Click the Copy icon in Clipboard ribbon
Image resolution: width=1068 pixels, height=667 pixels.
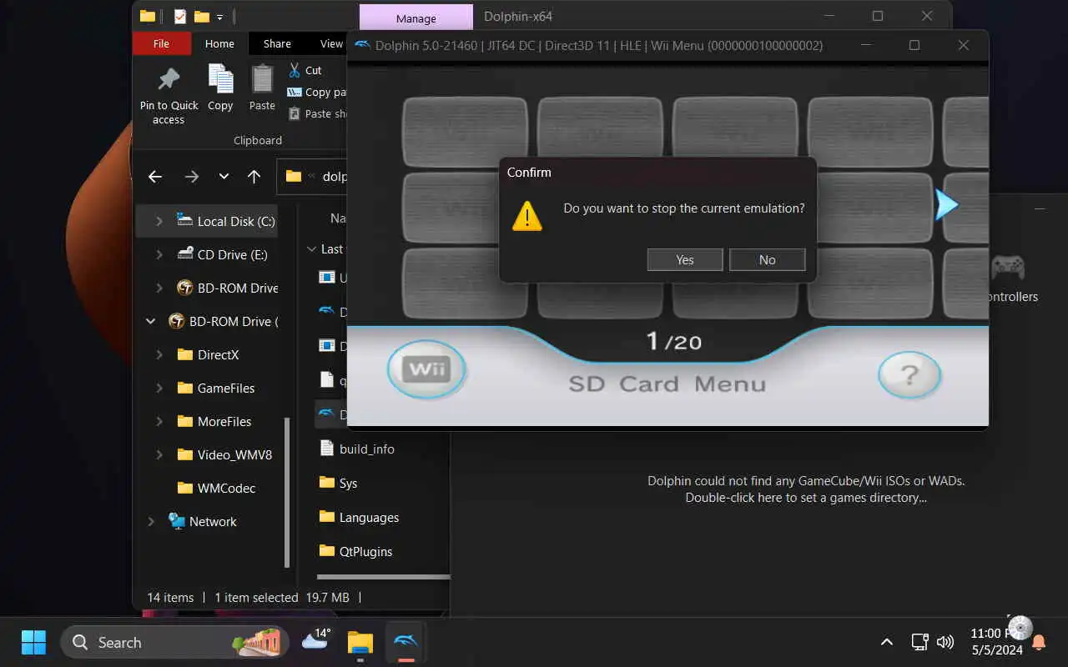pyautogui.click(x=220, y=78)
